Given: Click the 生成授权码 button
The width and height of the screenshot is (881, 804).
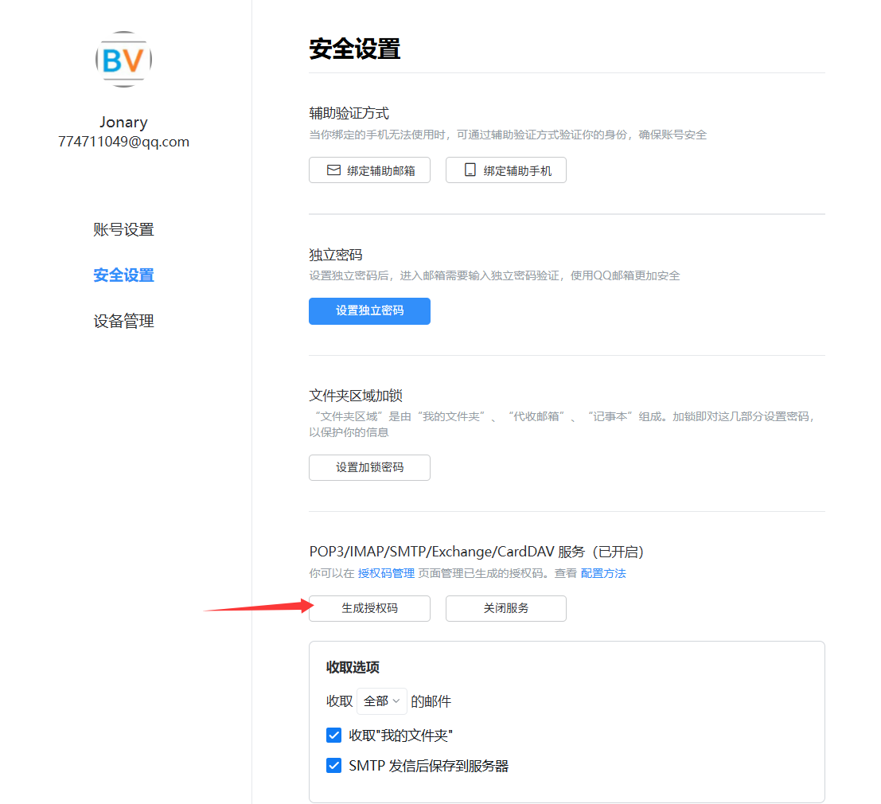Looking at the screenshot, I should click(x=370, y=608).
